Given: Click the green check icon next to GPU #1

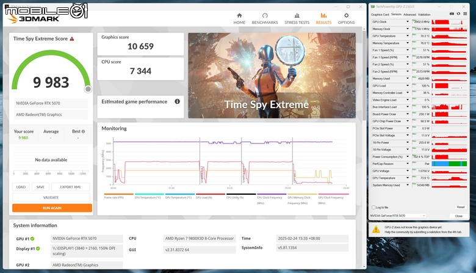Looking at the screenshot, I should coord(32,239).
